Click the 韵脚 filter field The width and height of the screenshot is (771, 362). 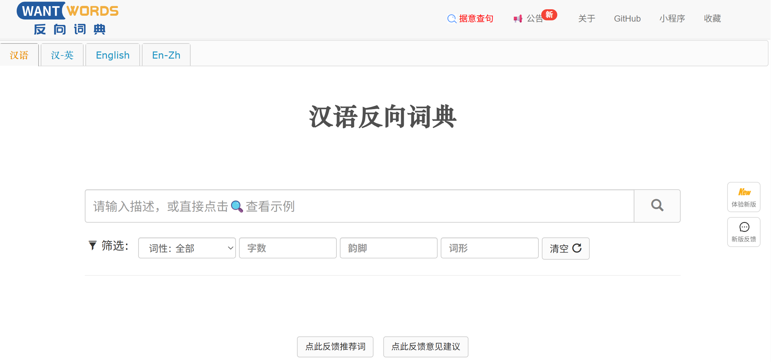388,248
